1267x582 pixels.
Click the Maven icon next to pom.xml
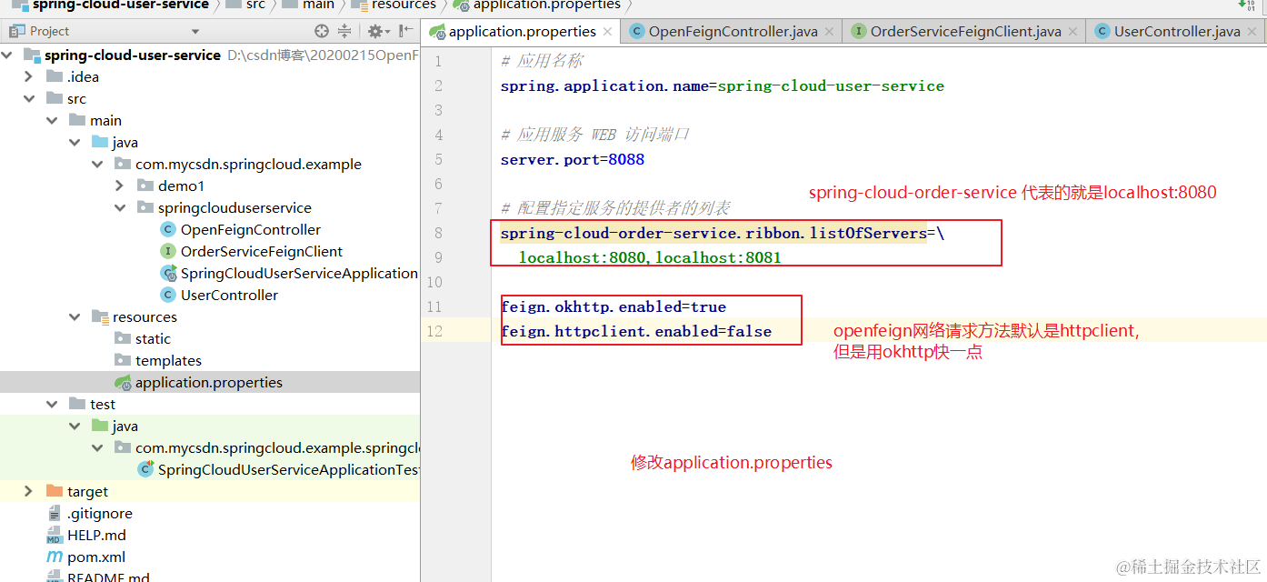[x=54, y=557]
